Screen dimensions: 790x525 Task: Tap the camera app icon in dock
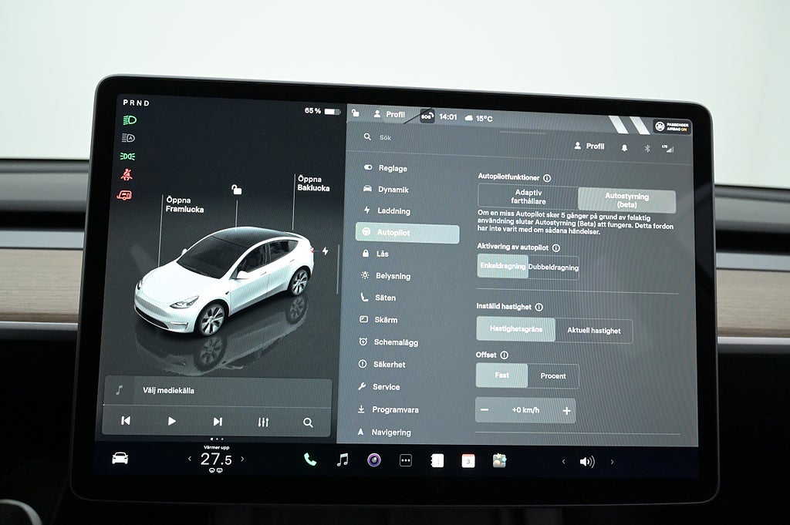tap(374, 460)
